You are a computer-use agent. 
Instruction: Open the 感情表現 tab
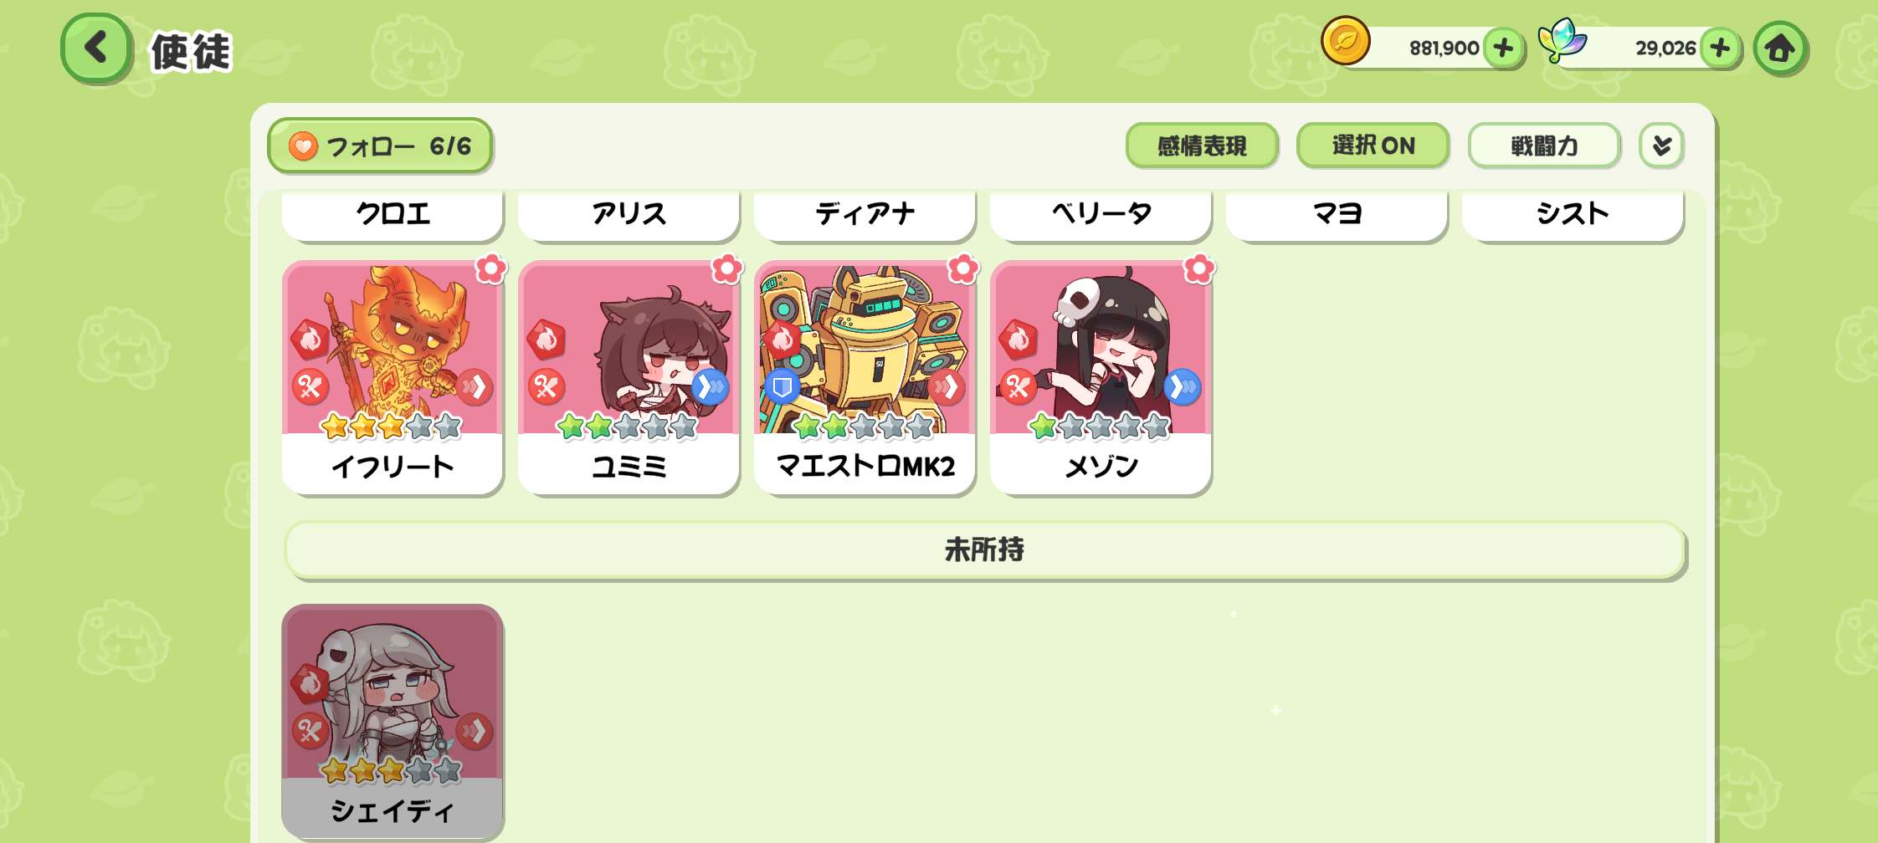[x=1202, y=146]
